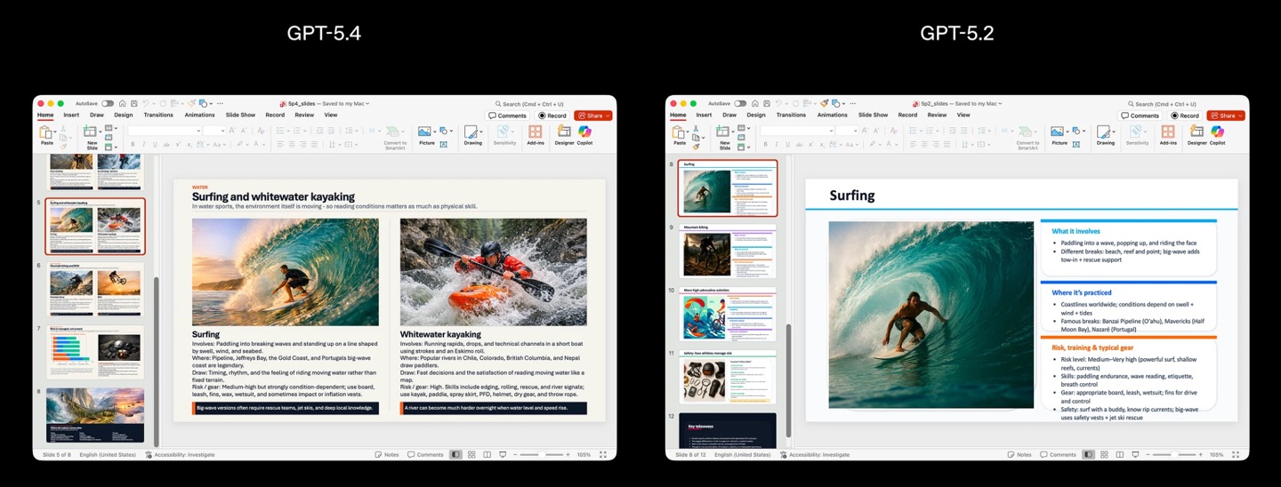Expand file name menu next to 5p4_slides title
This screenshot has height=487, width=1281.
(x=367, y=104)
